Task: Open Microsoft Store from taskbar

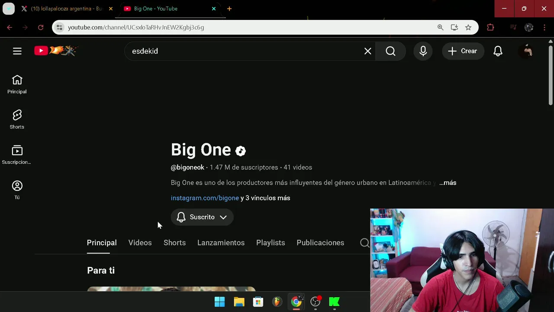Action: (x=258, y=302)
